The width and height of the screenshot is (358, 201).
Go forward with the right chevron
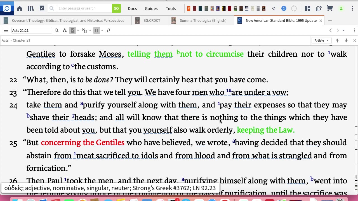338,30
